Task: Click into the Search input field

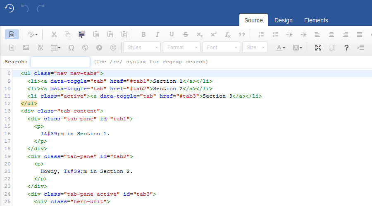Action: click(60, 62)
